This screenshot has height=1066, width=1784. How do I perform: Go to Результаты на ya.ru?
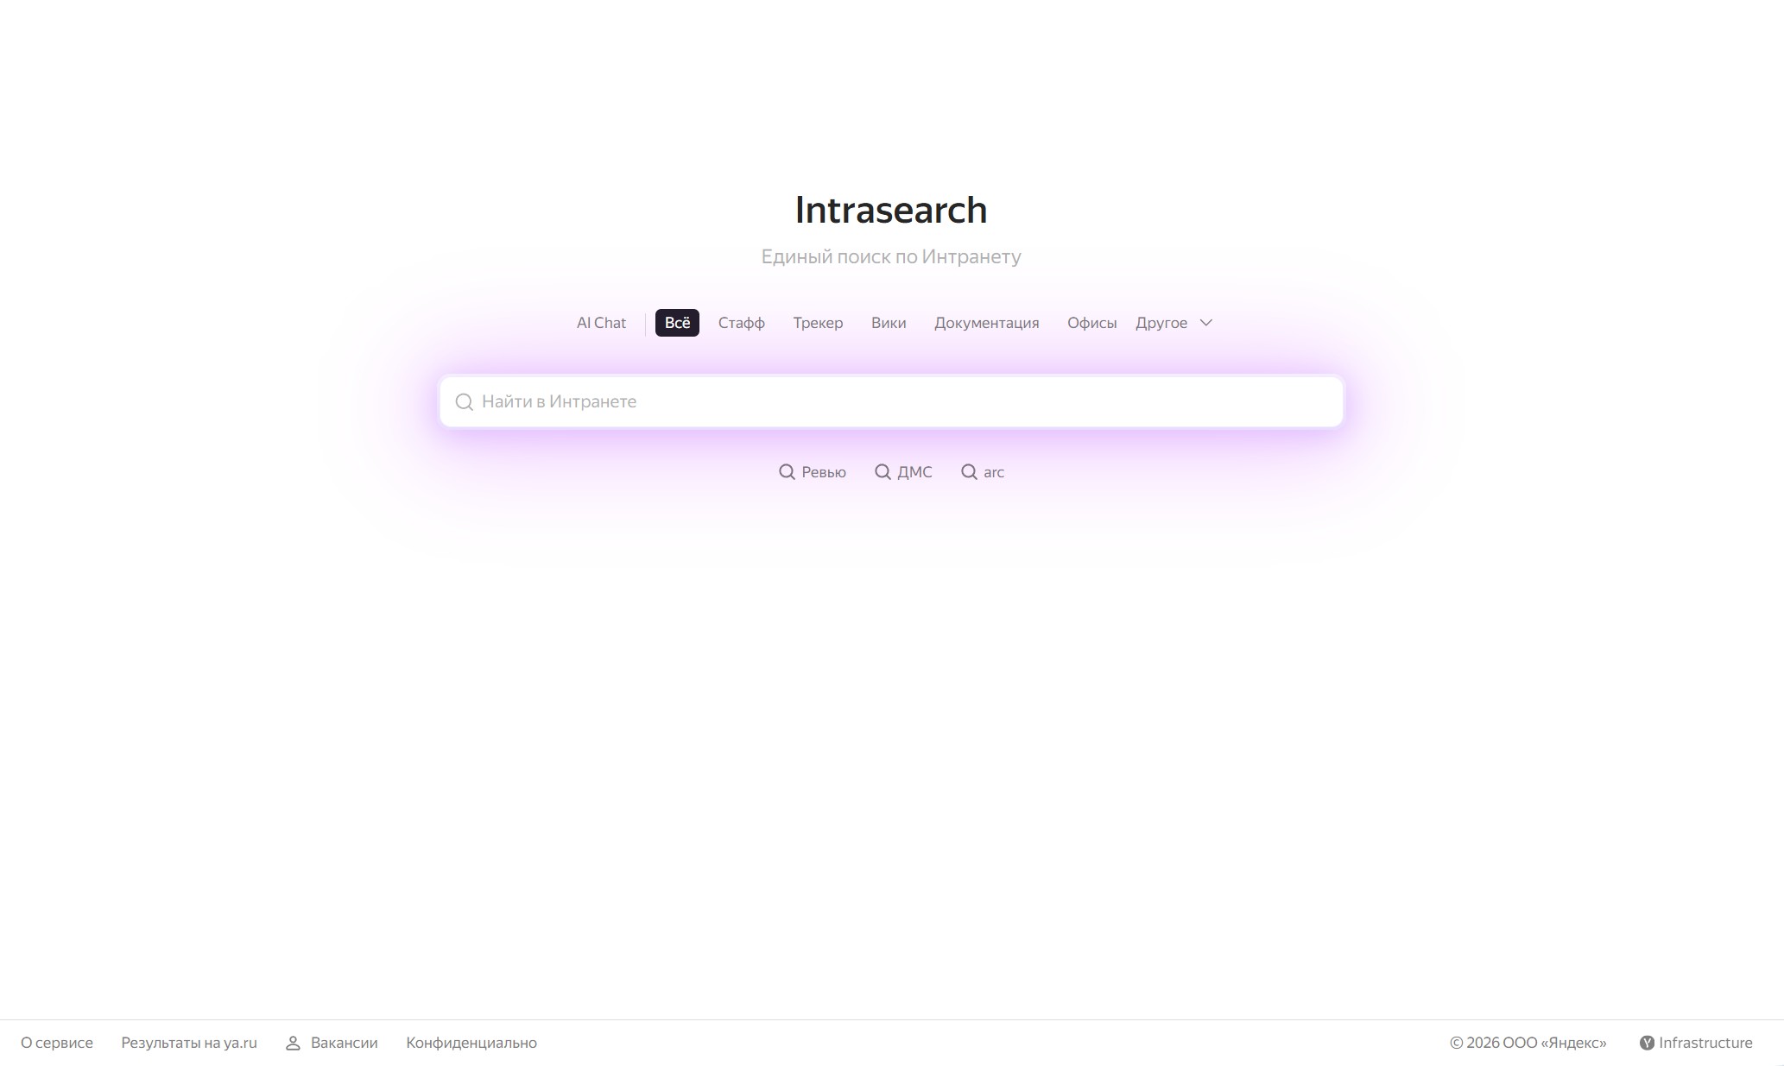coord(189,1043)
